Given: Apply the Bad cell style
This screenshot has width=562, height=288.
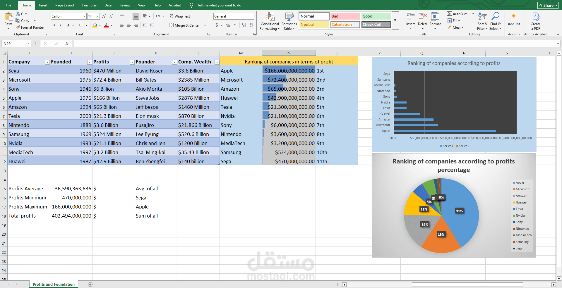Looking at the screenshot, I should click(x=345, y=16).
